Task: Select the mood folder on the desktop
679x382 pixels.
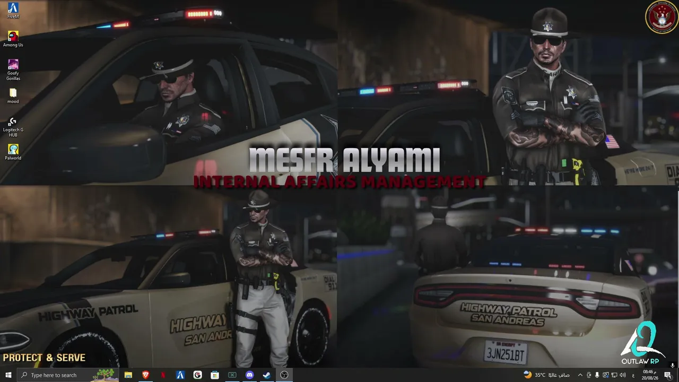Action: (13, 95)
